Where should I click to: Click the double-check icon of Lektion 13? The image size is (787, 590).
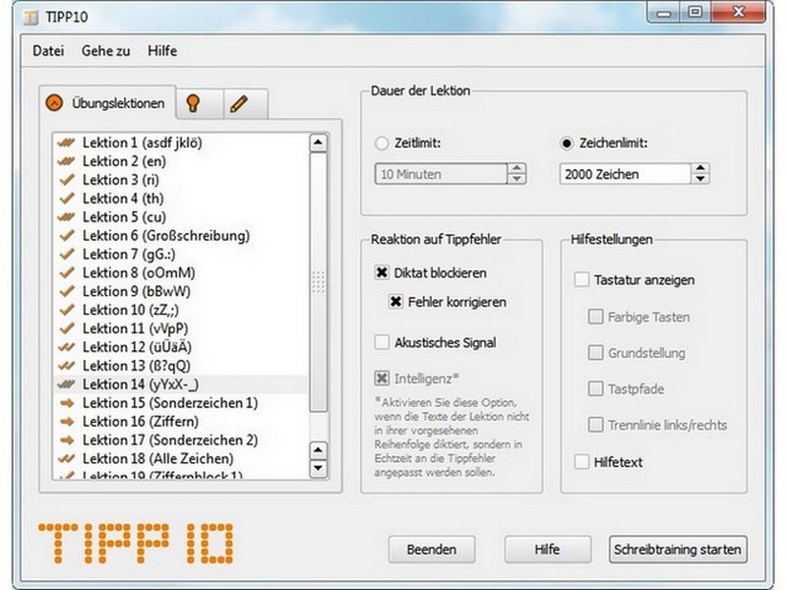click(66, 366)
